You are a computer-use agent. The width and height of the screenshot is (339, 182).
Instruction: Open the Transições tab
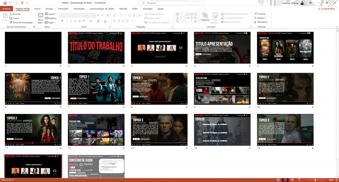63,9
